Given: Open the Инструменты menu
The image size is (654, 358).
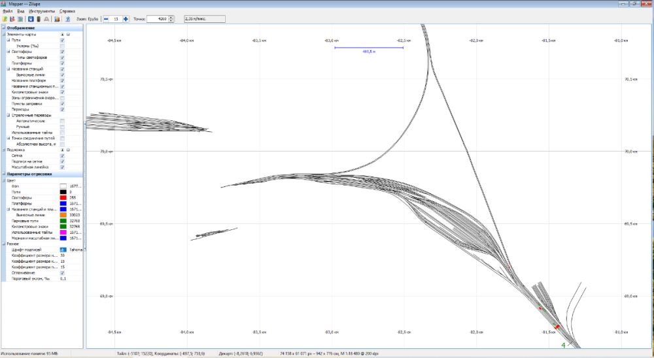Looking at the screenshot, I should 41,11.
